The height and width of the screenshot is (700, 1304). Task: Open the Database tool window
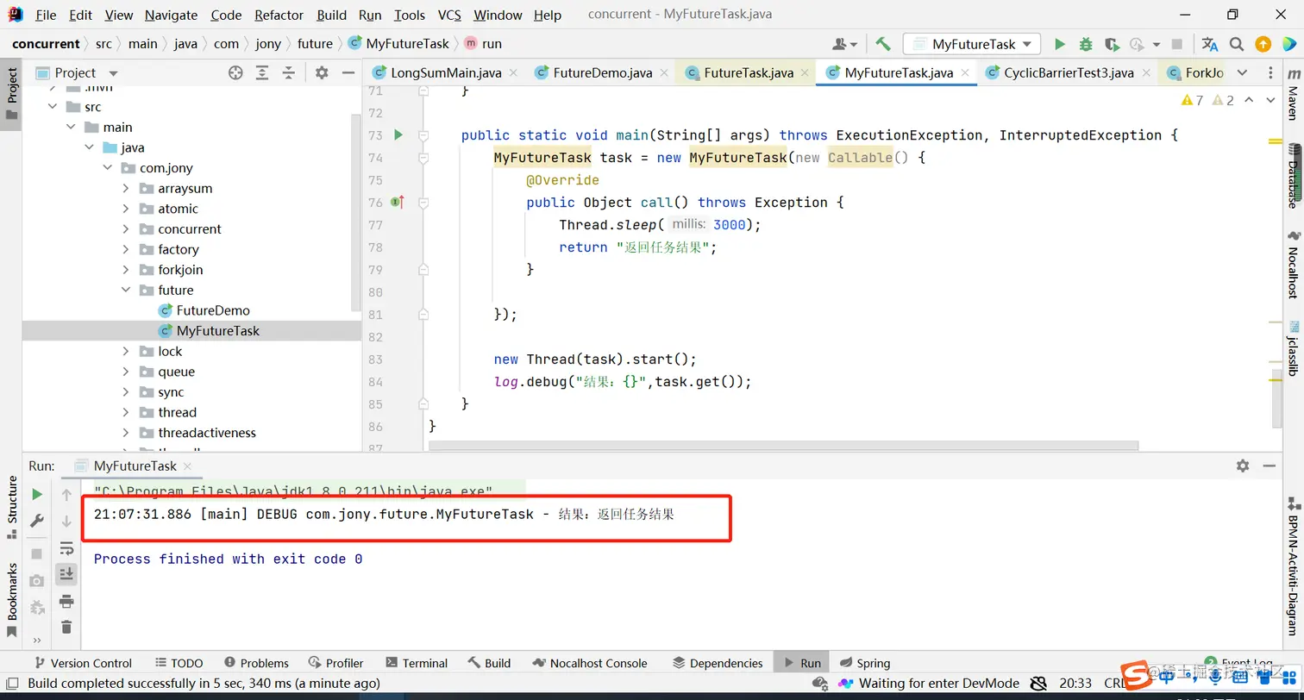(1293, 177)
